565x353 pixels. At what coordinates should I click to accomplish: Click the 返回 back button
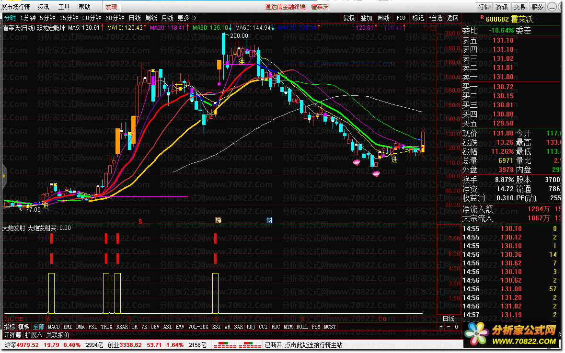[x=452, y=18]
